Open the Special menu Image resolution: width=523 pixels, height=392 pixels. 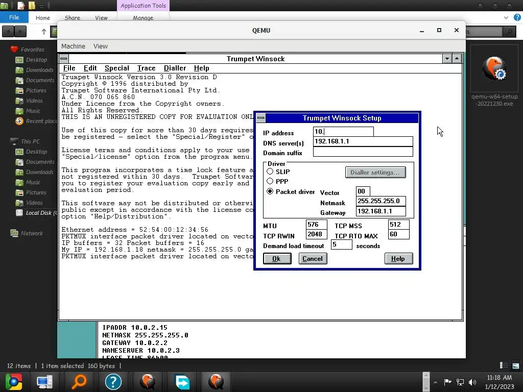117,68
